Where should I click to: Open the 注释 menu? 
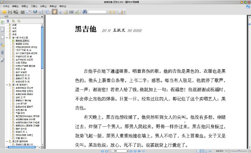[43, 6]
